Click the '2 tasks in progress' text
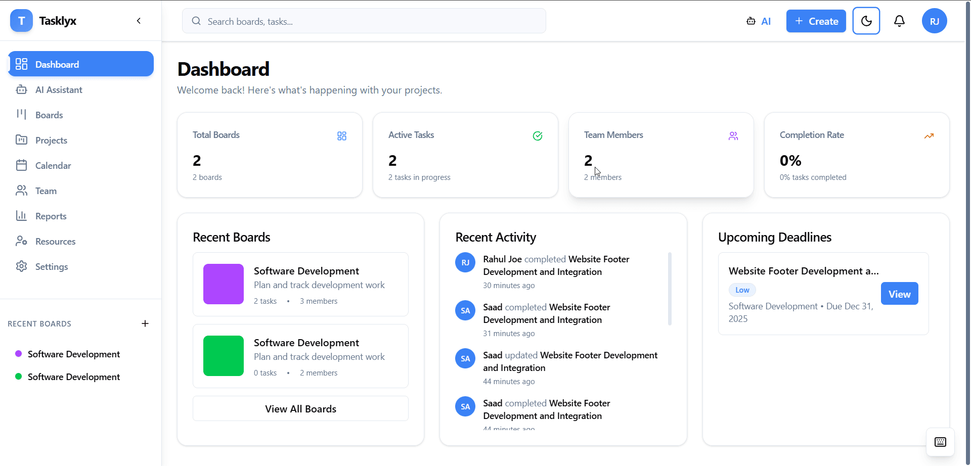The height and width of the screenshot is (466, 971). tap(419, 177)
